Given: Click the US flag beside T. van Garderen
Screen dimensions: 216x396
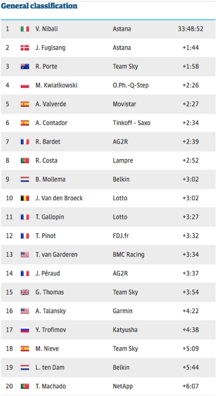Looking at the screenshot, I should tap(25, 255).
